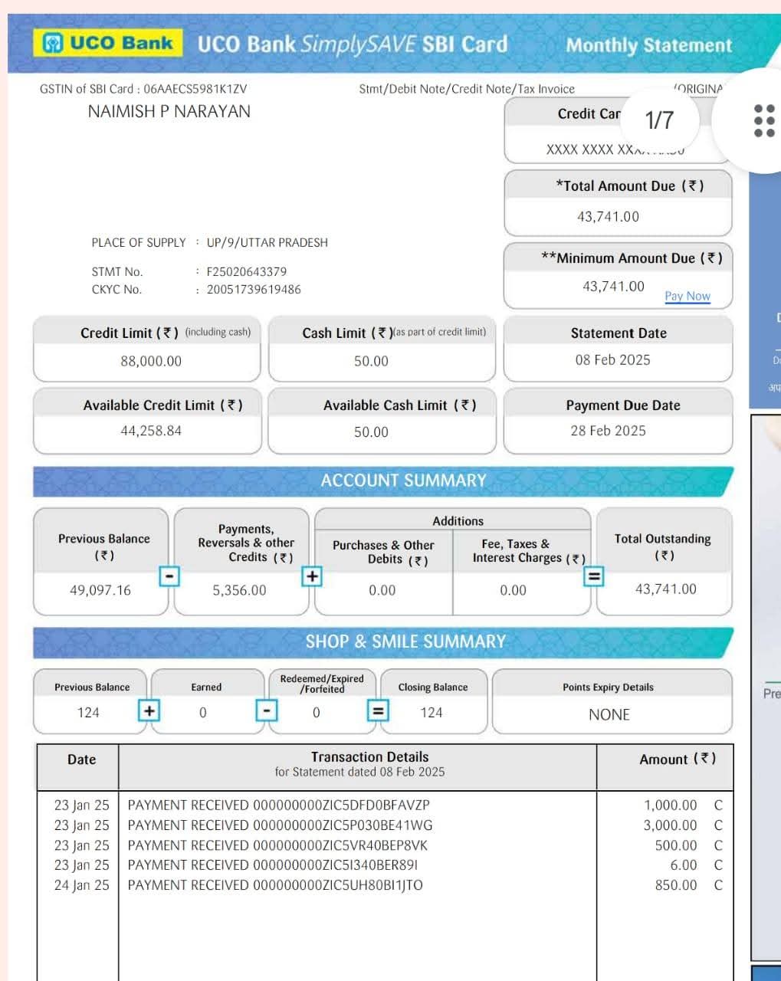Click the payment due date 28 Feb 2025

tap(608, 431)
